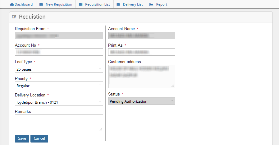Image resolution: width=279 pixels, height=145 pixels.
Task: Navigate to Delivery List menu
Action: click(133, 4)
